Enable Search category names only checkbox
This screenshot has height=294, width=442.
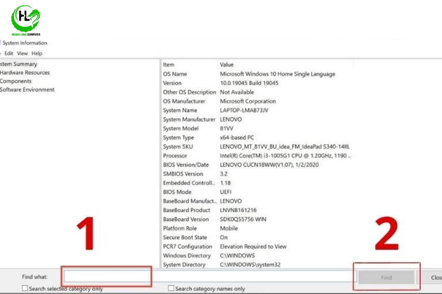click(171, 288)
